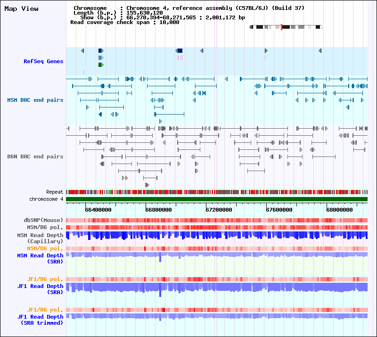
Task: Click the 68000000 axis position label
Action: pos(339,210)
